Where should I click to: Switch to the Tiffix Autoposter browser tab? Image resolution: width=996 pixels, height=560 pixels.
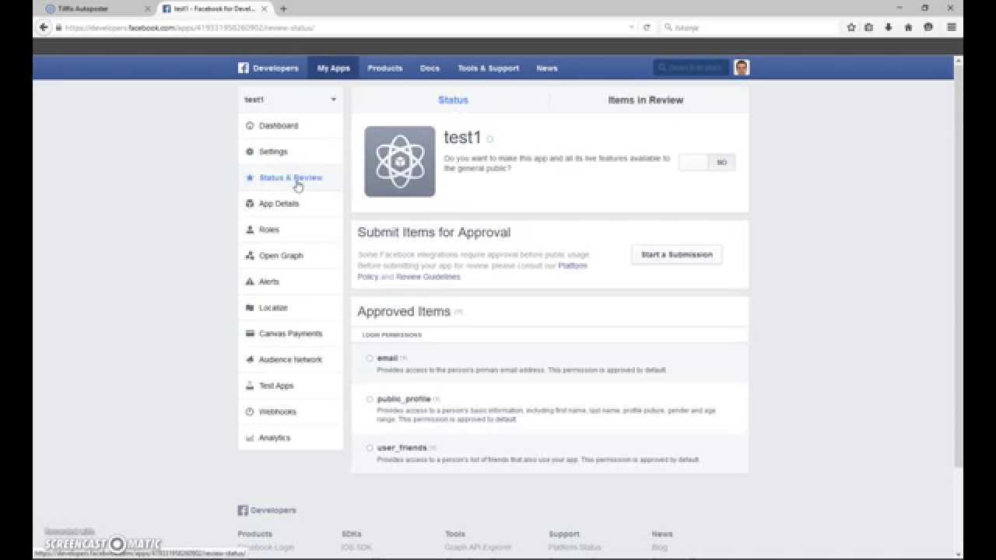[x=96, y=9]
